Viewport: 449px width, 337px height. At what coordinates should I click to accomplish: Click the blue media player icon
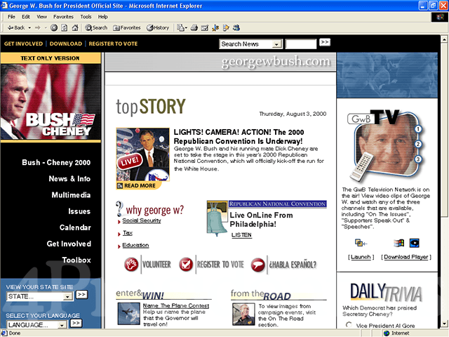415,243
